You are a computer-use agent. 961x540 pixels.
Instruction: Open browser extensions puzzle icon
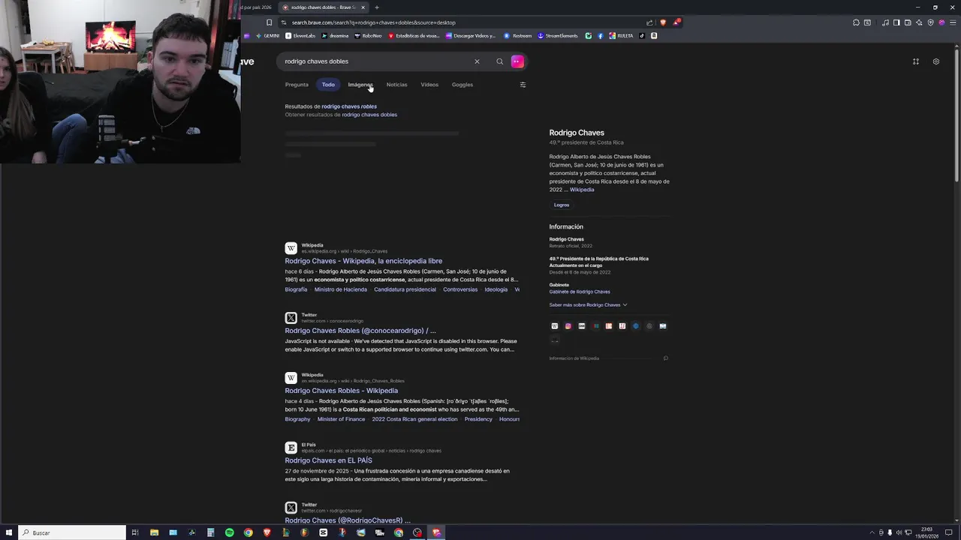856,22
